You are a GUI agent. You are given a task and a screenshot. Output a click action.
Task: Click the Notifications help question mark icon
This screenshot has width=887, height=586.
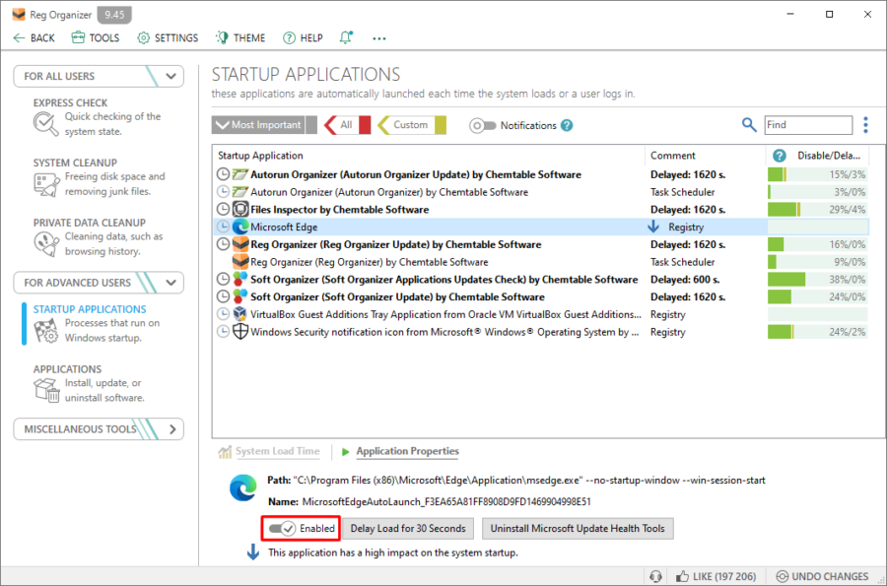(567, 125)
